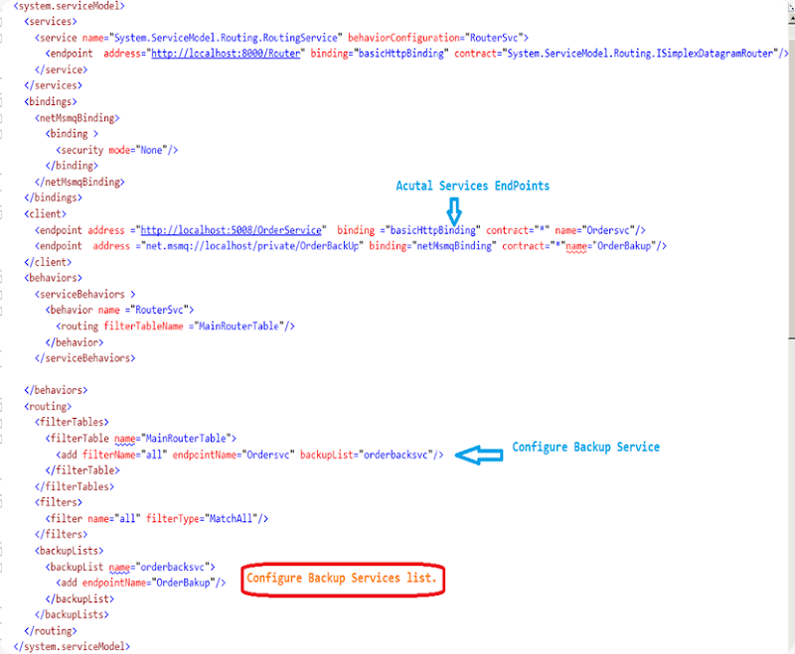Screen dimensions: 795x654
Task: Click the opening <filters> tag
Action: click(59, 502)
